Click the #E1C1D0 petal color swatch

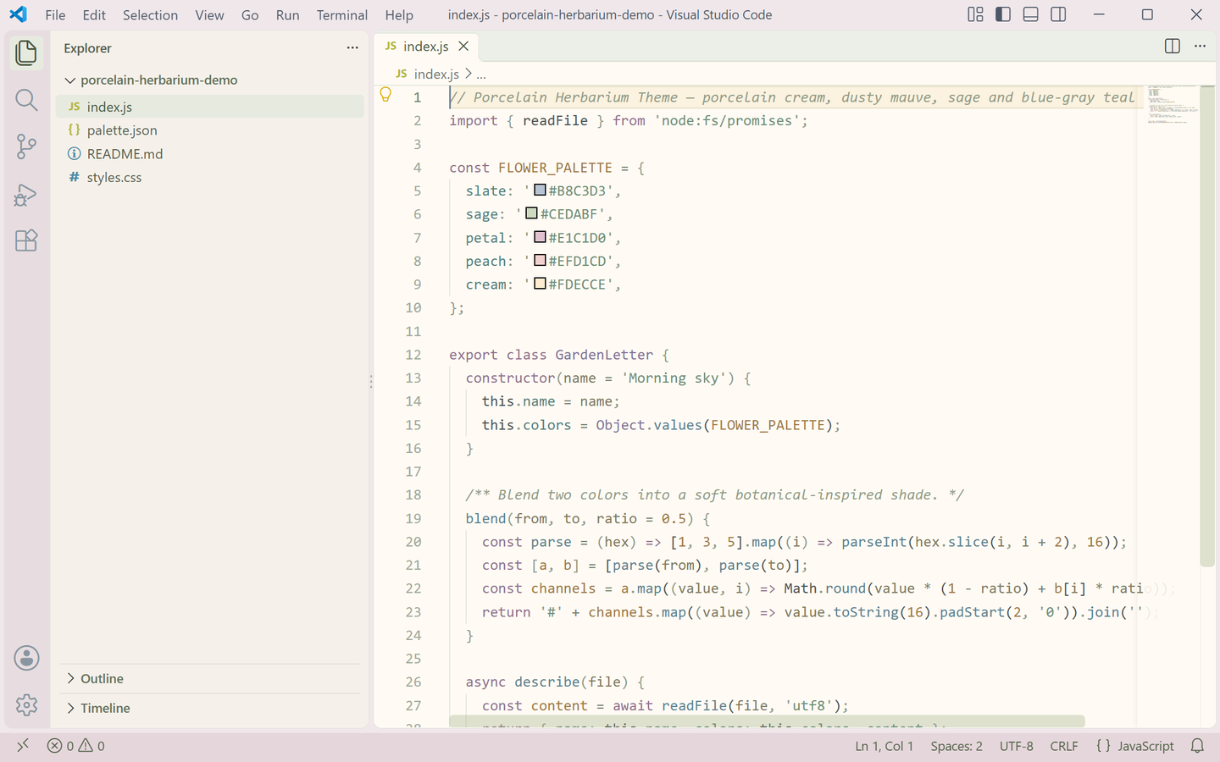click(540, 237)
